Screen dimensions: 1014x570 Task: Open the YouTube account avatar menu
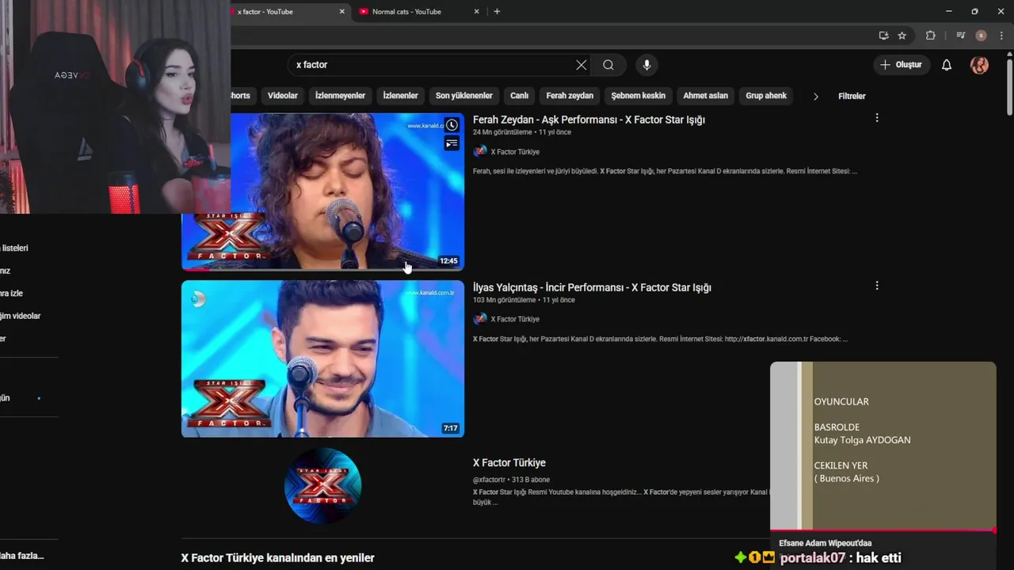point(979,65)
